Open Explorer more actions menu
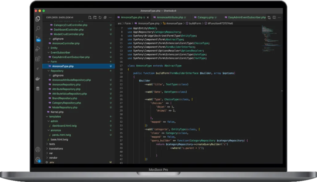This screenshot has width=317, height=182. [110, 17]
